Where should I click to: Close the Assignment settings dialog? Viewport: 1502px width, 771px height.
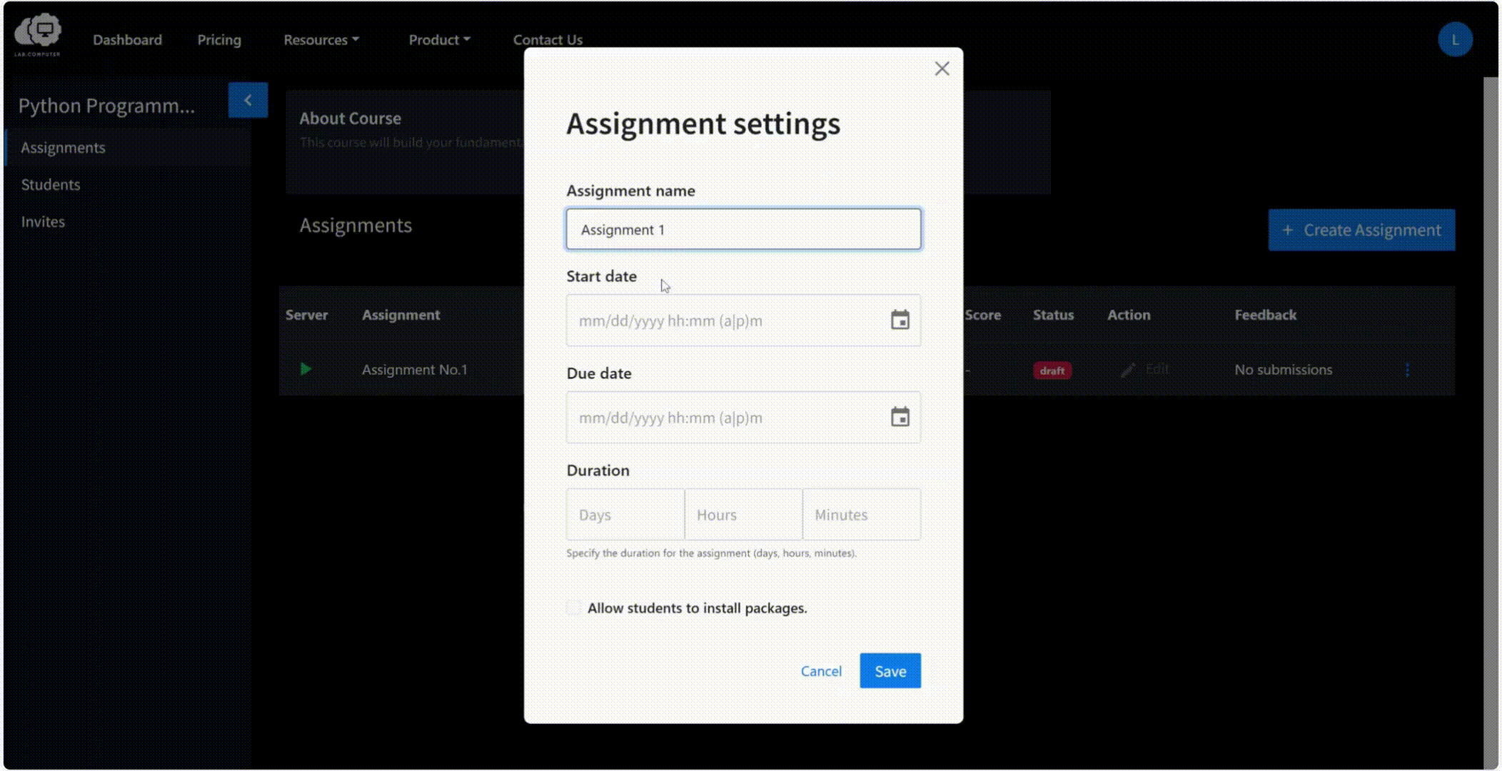click(942, 69)
